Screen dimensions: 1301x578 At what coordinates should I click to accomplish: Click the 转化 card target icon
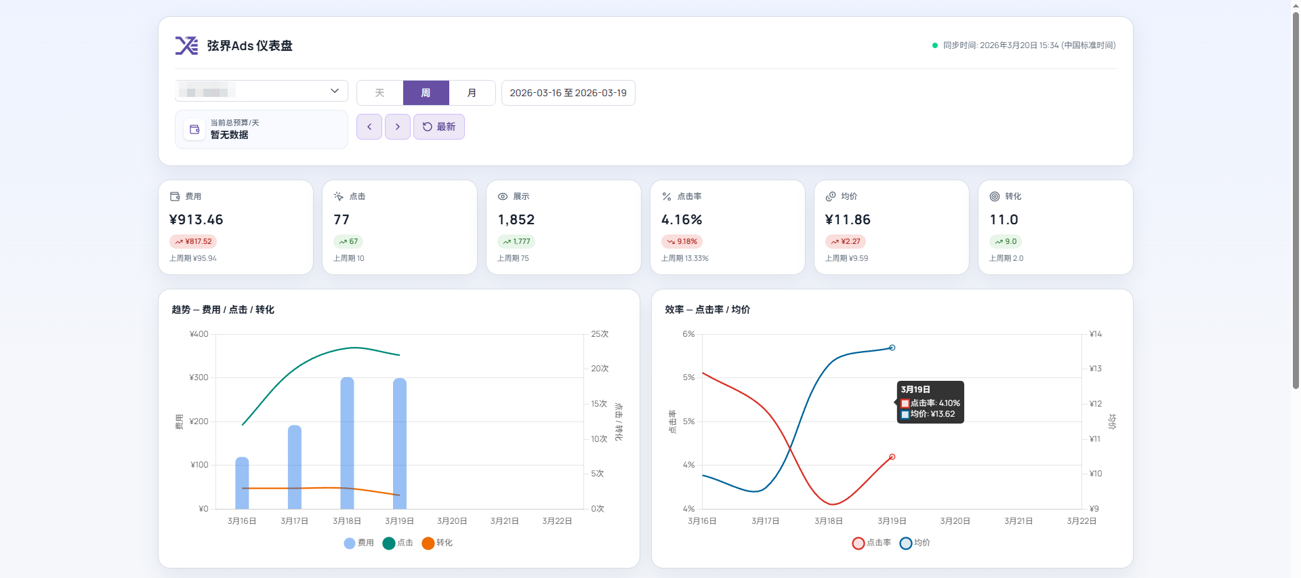[x=995, y=197]
